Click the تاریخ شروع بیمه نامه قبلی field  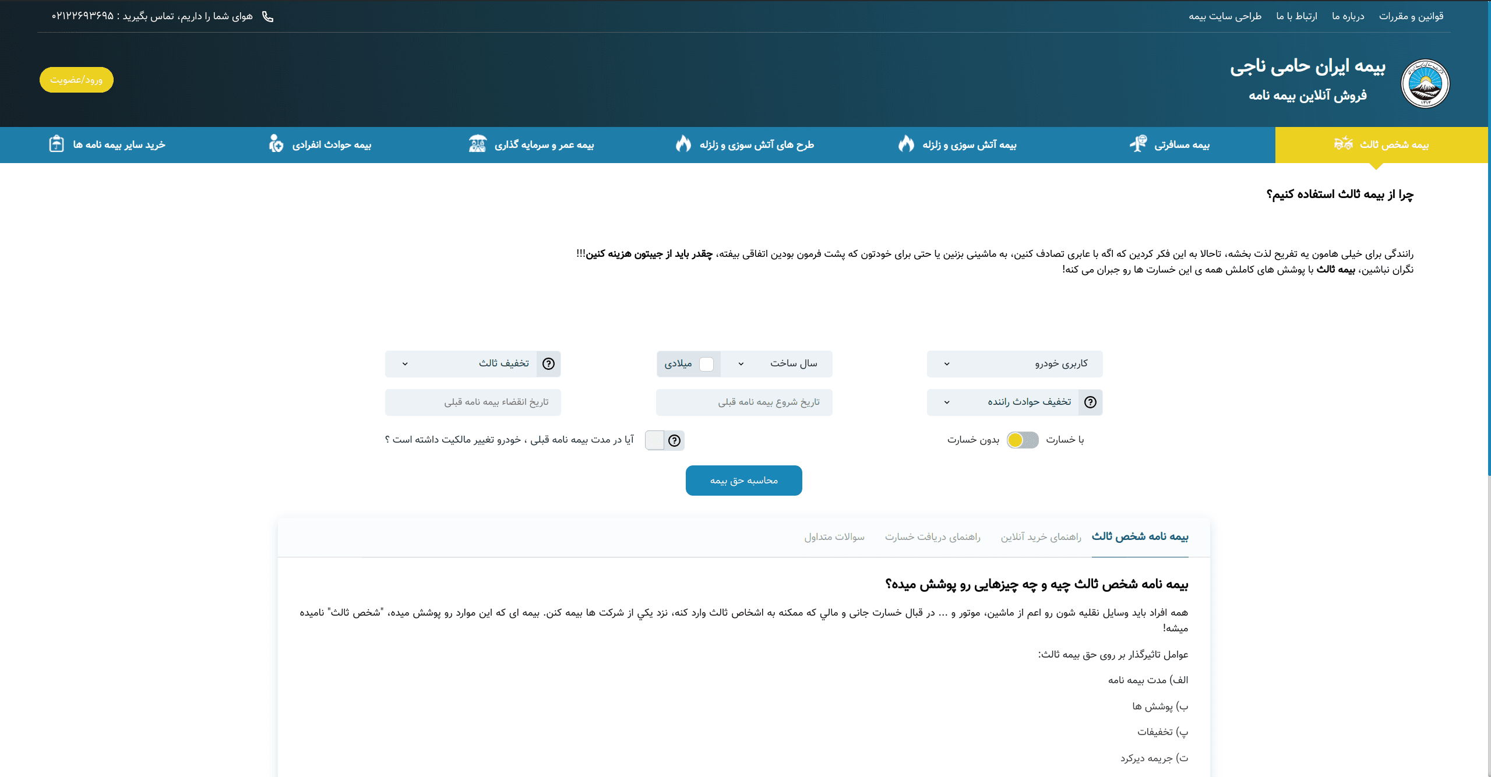tap(743, 402)
